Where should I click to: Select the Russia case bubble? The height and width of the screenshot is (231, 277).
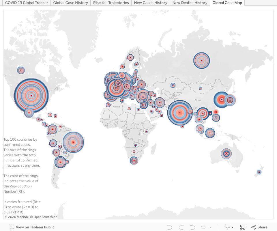[x=202, y=60]
